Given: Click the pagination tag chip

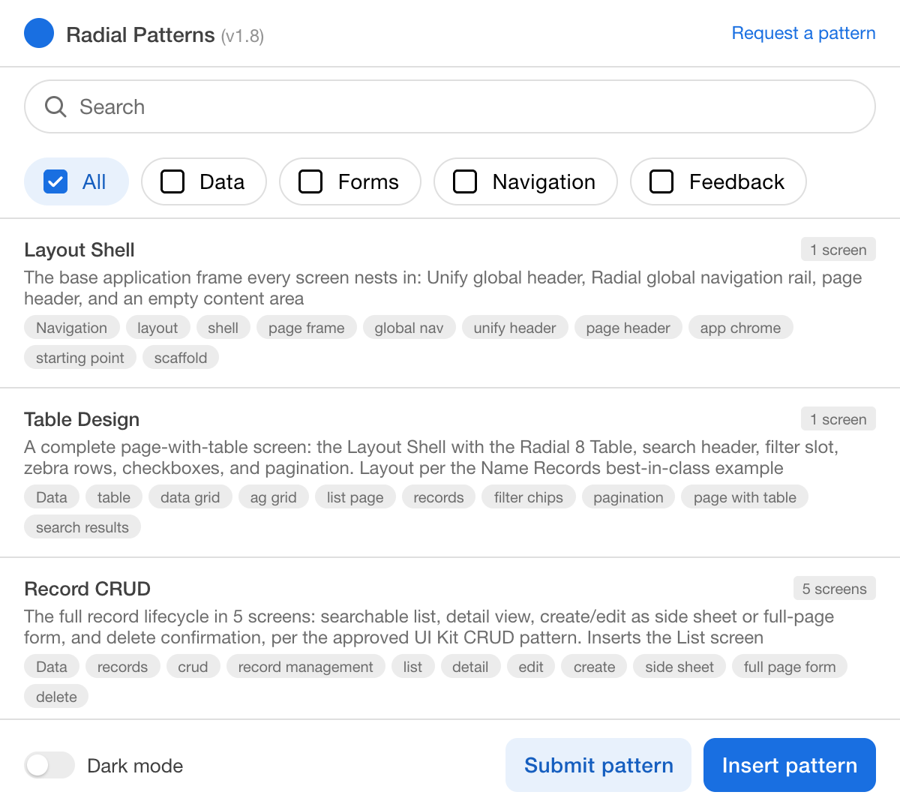Looking at the screenshot, I should (x=628, y=497).
